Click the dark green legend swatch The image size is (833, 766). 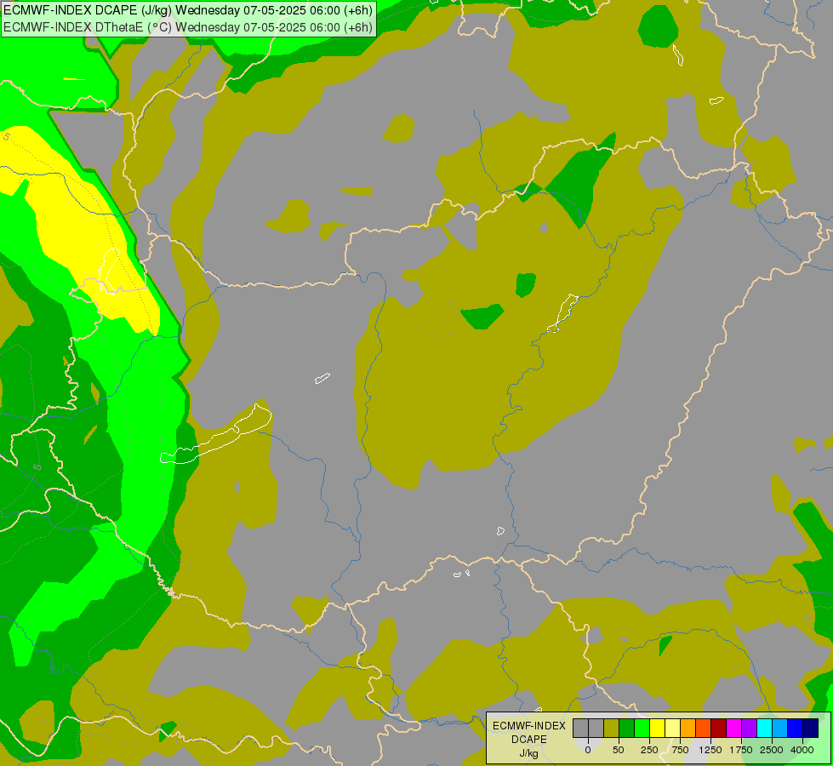point(627,728)
